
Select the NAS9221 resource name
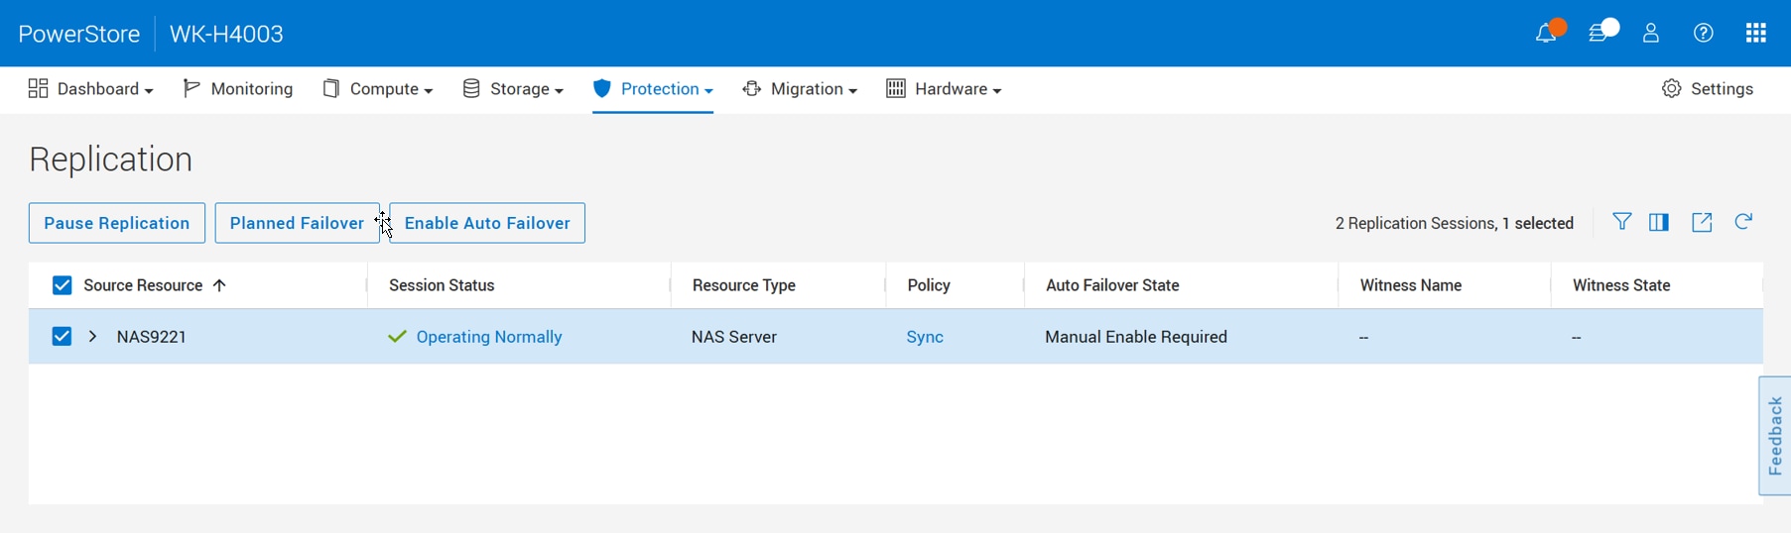[152, 337]
